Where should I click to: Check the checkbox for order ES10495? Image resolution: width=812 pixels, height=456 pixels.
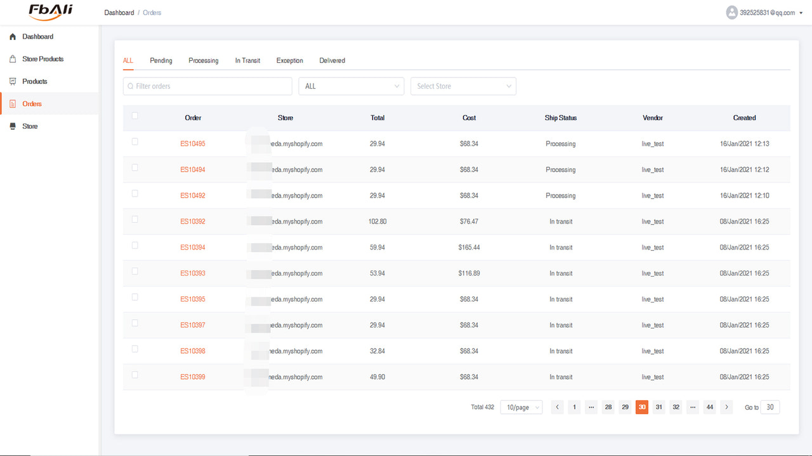tap(134, 141)
